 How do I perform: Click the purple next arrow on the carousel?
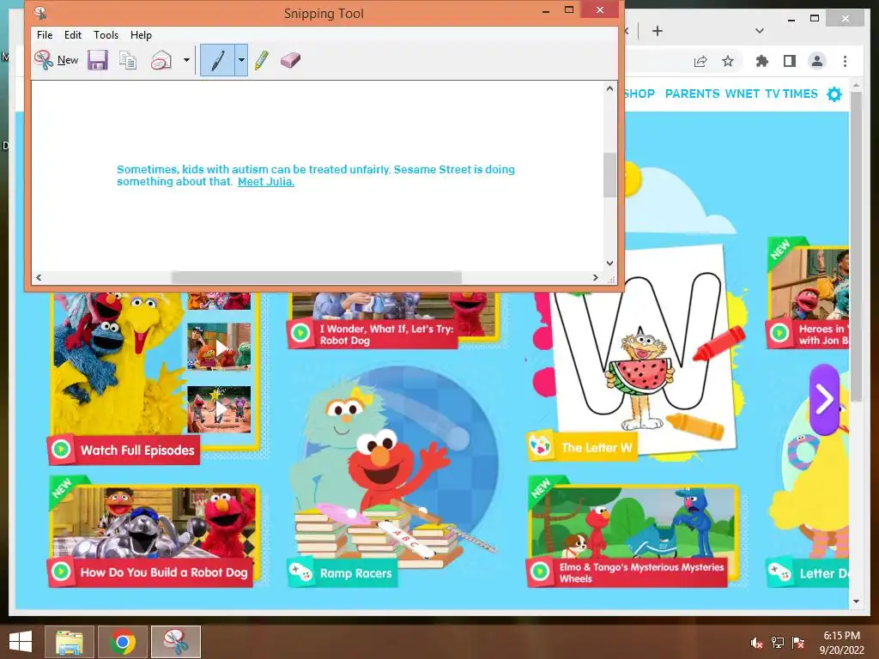tap(824, 400)
